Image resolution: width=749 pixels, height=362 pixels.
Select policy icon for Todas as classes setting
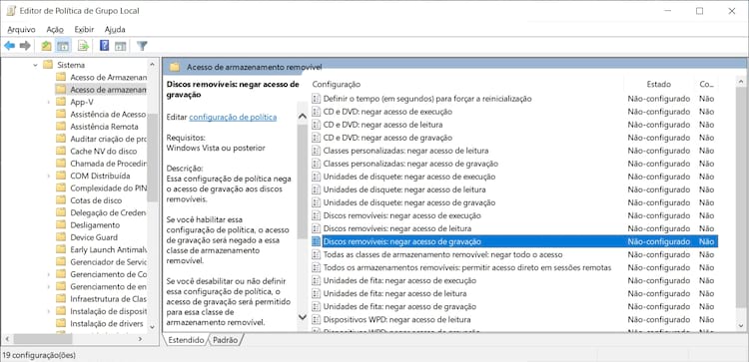[x=316, y=254]
